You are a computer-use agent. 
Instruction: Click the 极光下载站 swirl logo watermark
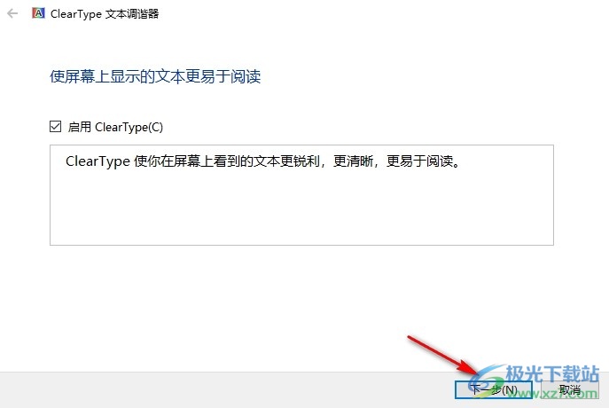[x=485, y=381]
